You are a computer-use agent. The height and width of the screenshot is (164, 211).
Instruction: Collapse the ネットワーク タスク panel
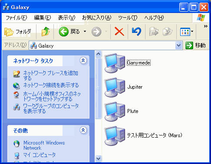[x=83, y=60]
